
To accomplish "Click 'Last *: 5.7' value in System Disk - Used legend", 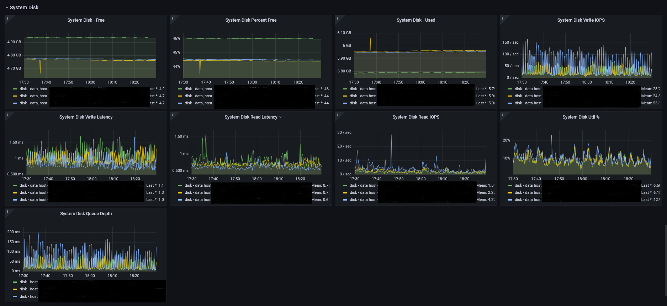I will [485, 89].
